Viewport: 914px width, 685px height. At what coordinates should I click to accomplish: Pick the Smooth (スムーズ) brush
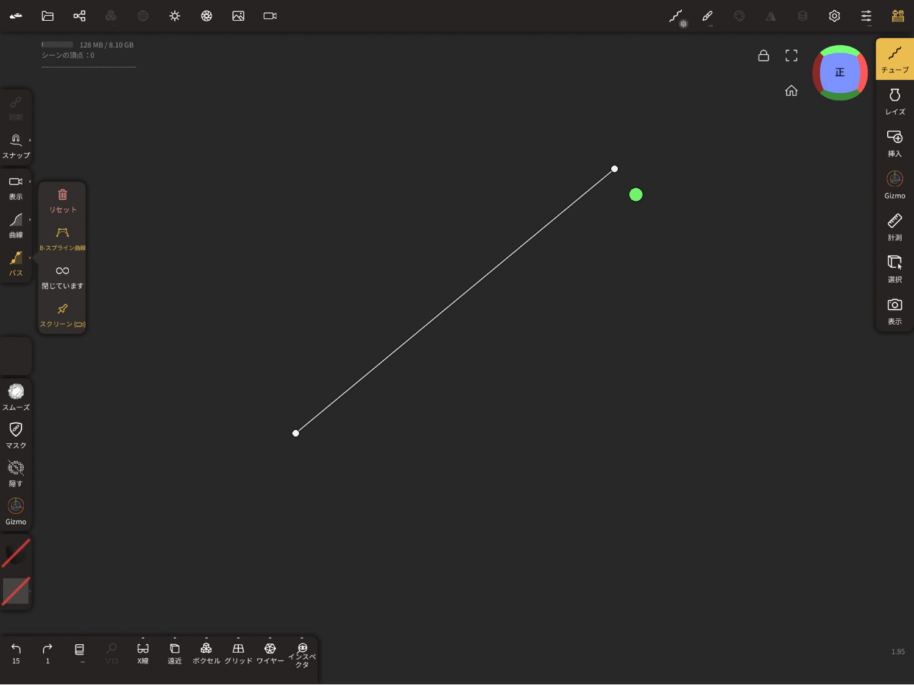[16, 397]
